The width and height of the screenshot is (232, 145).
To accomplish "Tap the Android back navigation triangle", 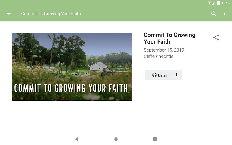I will tap(77, 139).
